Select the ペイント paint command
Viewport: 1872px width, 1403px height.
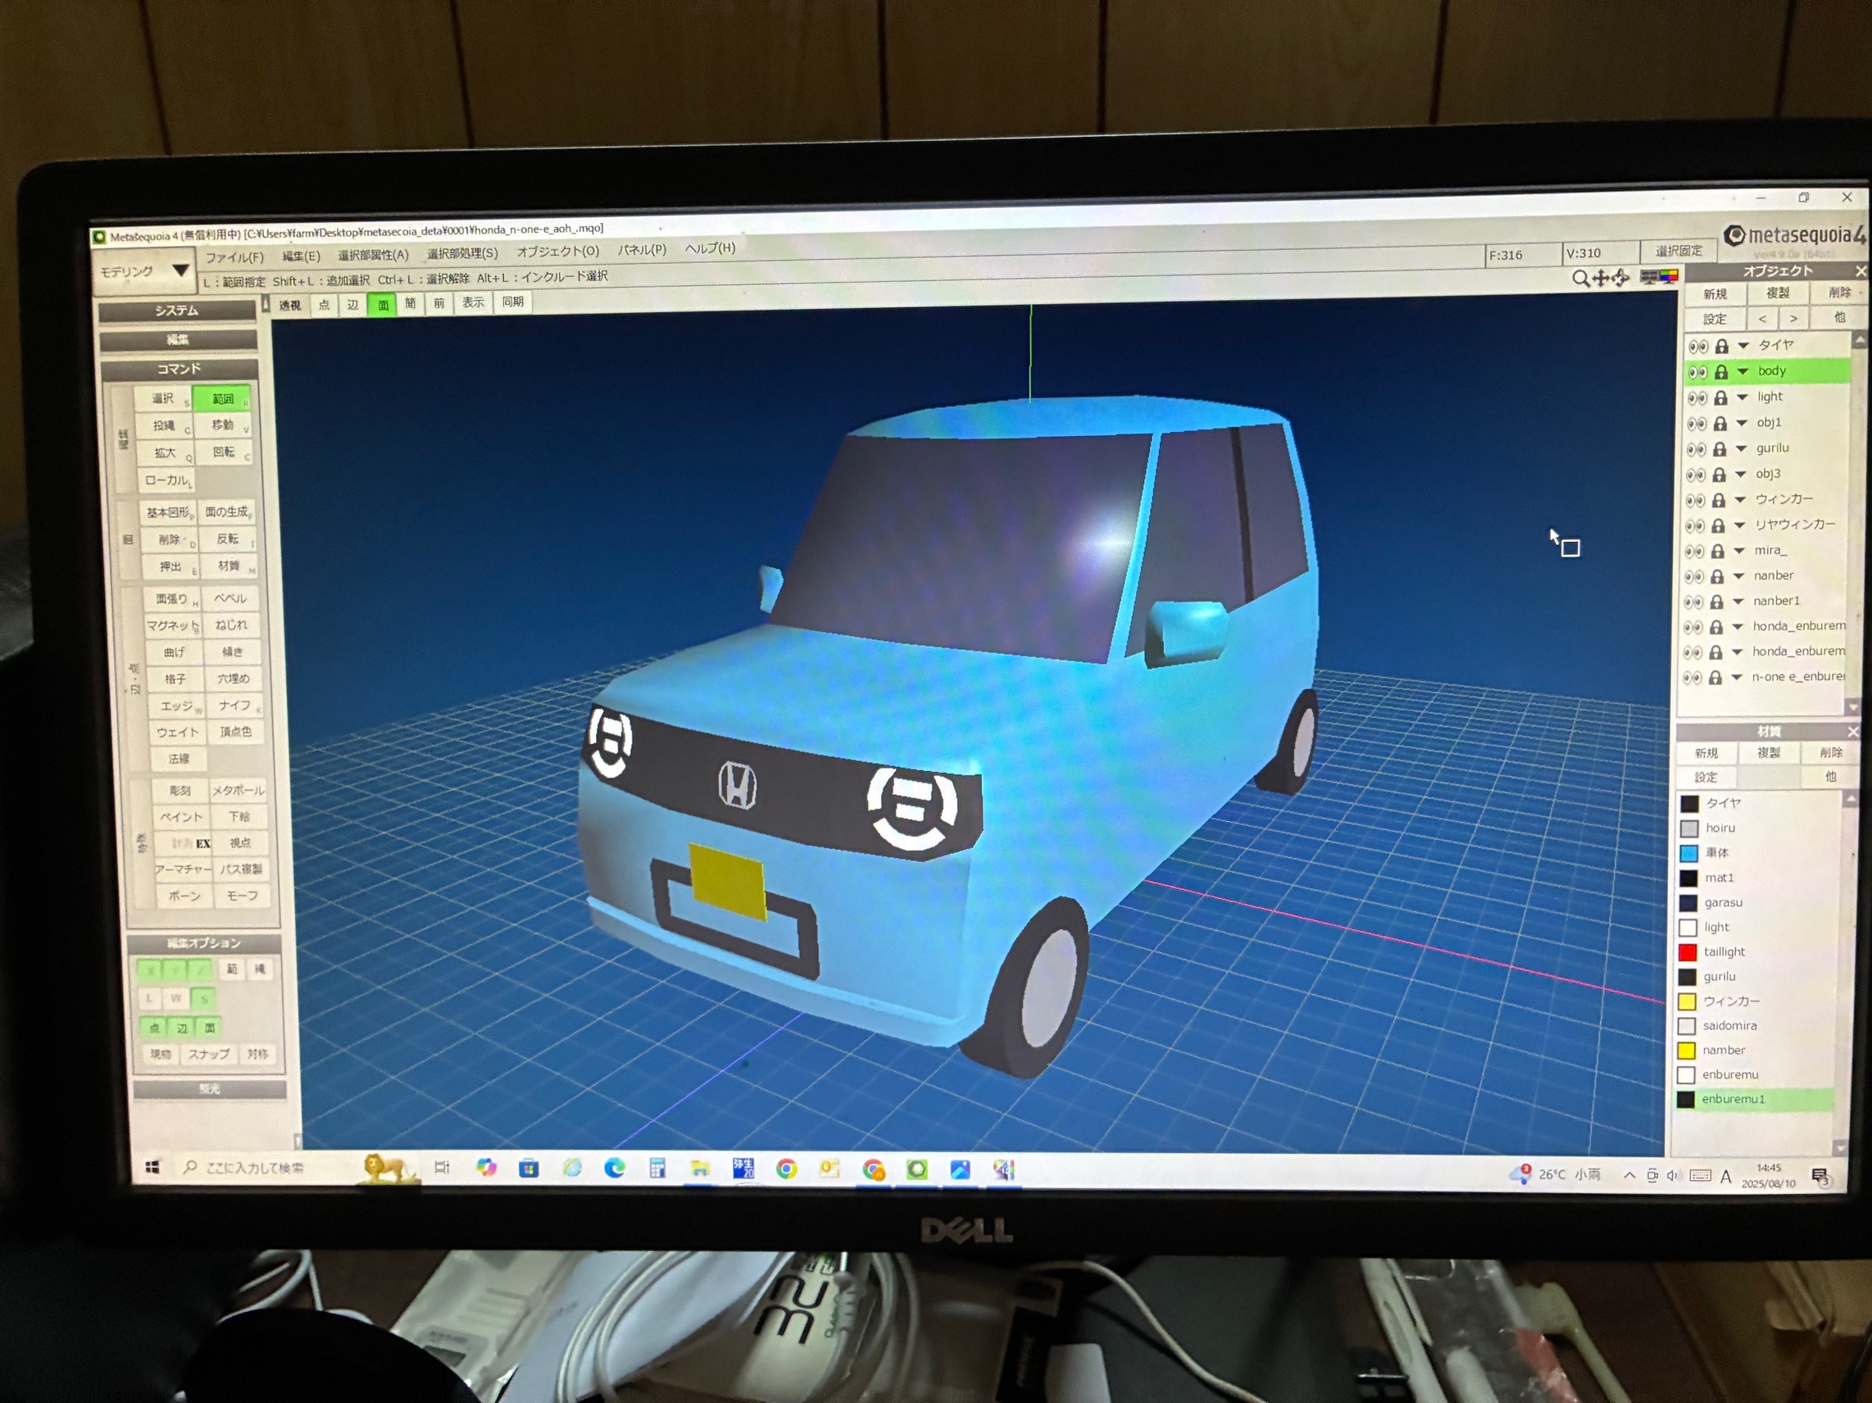click(181, 816)
